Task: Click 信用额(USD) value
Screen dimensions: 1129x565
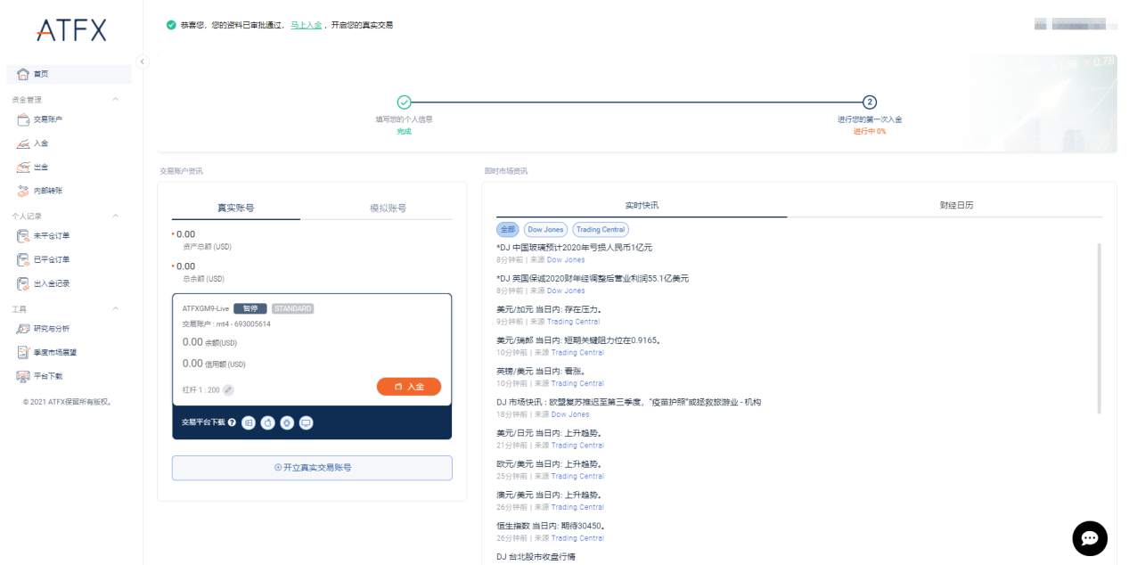Action: 192,364
